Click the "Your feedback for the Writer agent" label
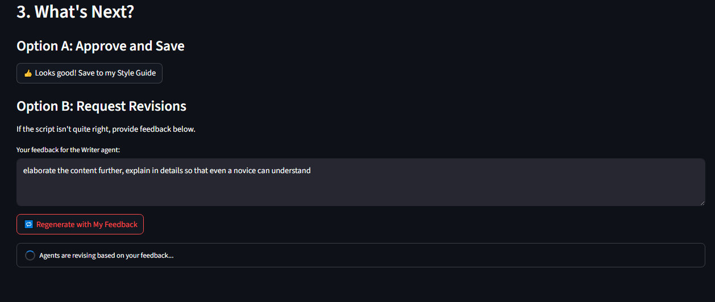The image size is (715, 302). [x=68, y=150]
